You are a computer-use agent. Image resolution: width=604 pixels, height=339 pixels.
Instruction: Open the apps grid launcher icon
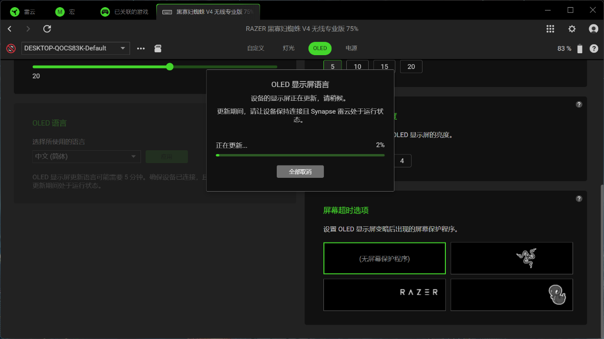click(x=550, y=29)
